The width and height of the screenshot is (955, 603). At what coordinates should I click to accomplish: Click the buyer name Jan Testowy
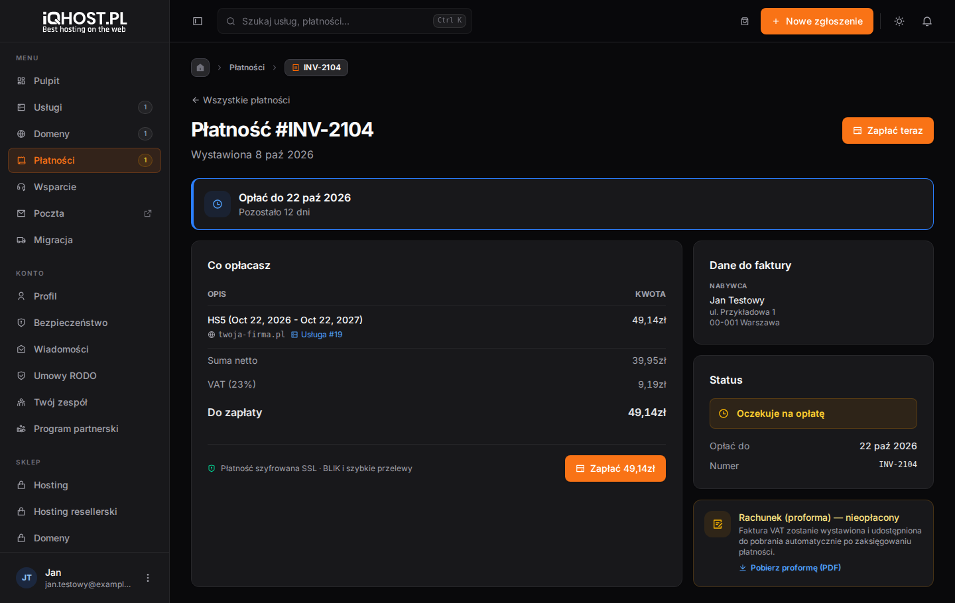tap(737, 300)
